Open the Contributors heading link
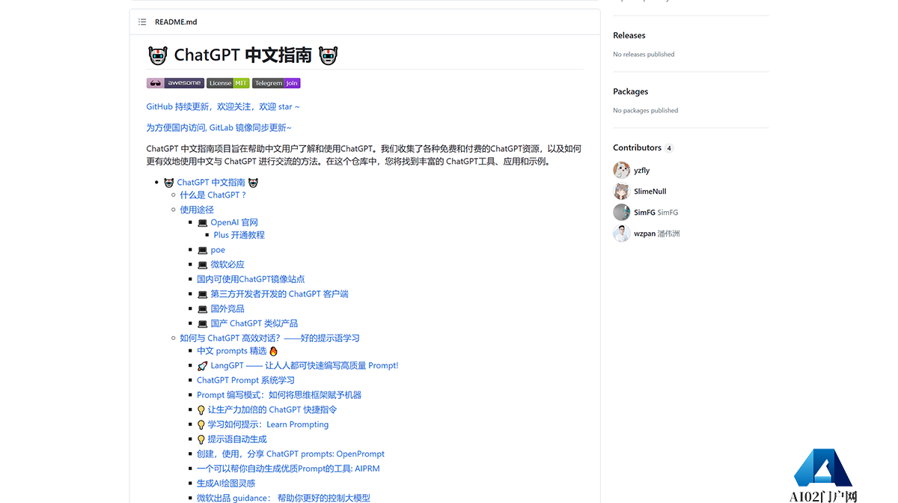Viewport: 898px width, 503px height. click(x=638, y=147)
